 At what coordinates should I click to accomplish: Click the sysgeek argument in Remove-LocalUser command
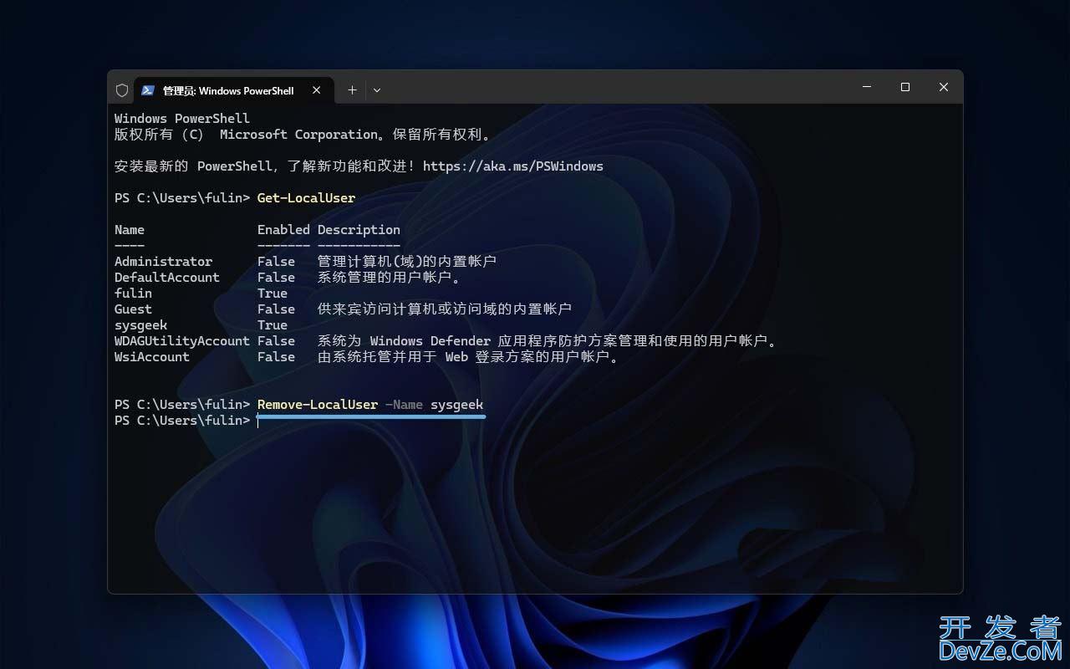pos(457,404)
